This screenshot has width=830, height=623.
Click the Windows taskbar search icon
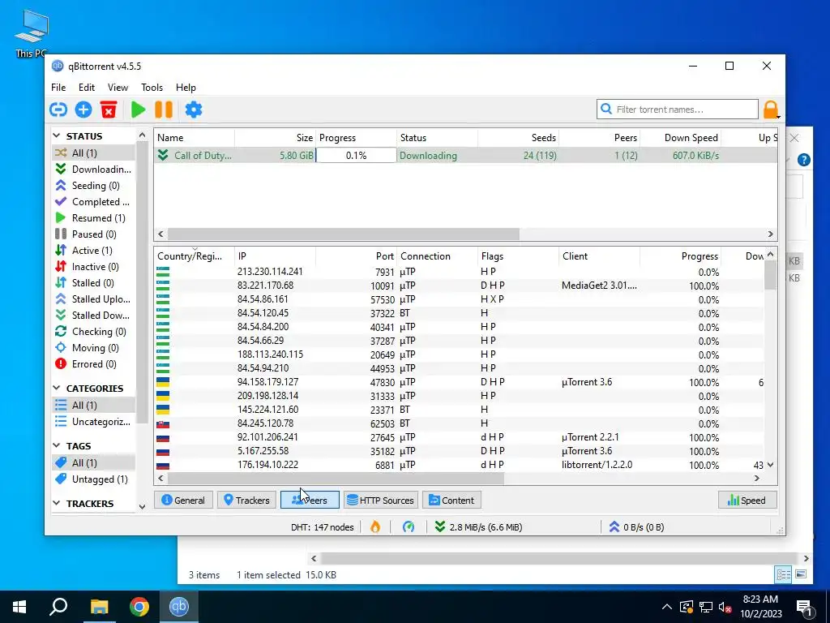58,607
